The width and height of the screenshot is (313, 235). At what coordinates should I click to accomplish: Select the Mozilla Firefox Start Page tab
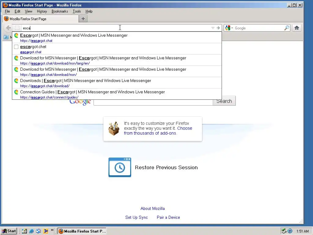click(41, 19)
